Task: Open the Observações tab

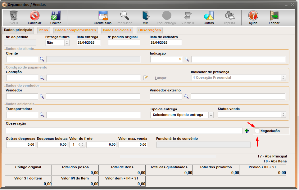Action: (x=150, y=30)
